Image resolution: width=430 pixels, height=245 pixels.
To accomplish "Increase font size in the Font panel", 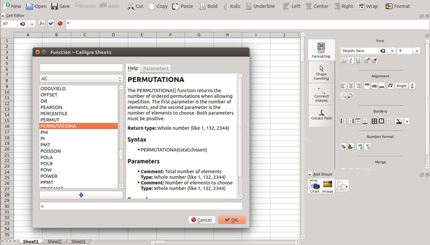I will (x=367, y=61).
